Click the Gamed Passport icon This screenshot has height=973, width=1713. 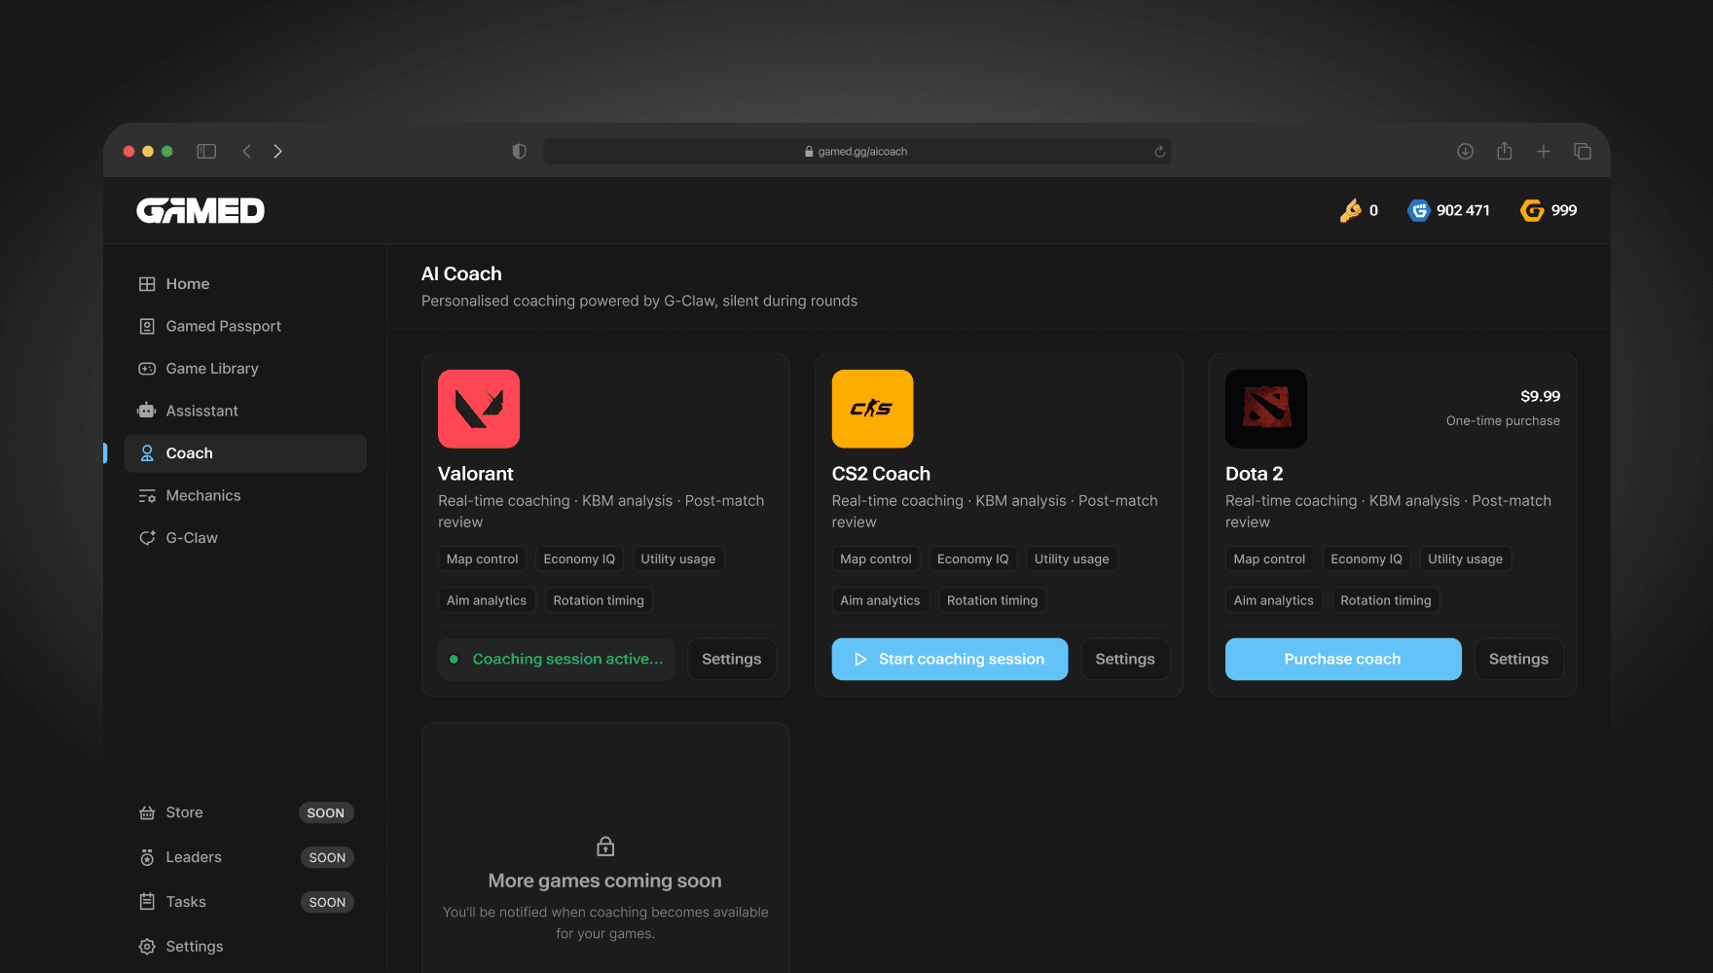[147, 326]
